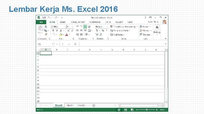This screenshot has width=204, height=114.
Task: Open the Format as Table dropdown
Action: pyautogui.click(x=120, y=31)
